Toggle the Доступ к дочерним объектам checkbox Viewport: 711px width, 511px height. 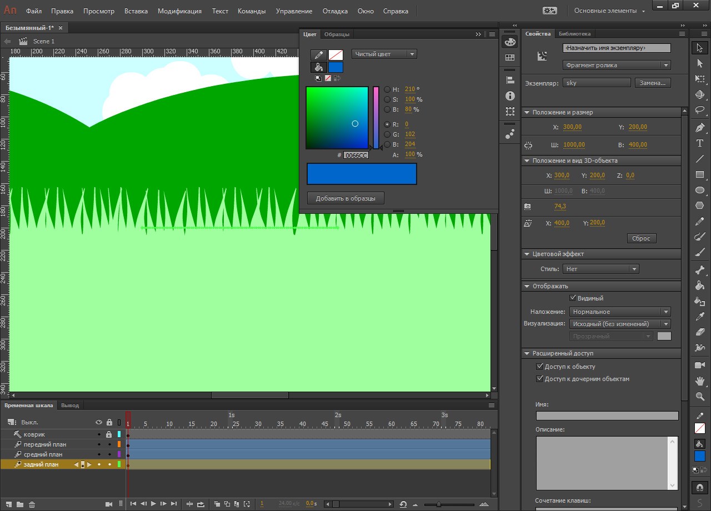539,379
